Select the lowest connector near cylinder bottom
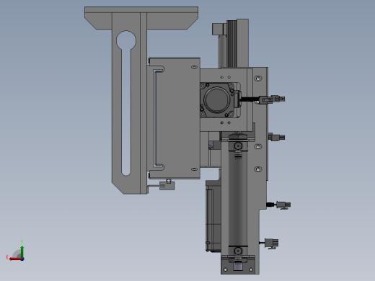Viewport: 375px width, 281px height. pos(271,244)
